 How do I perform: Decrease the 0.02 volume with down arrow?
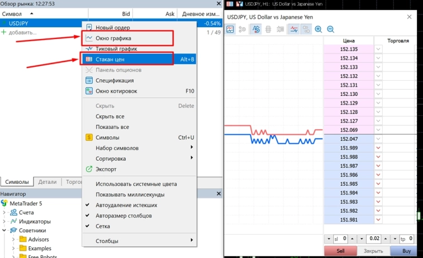click(362, 238)
